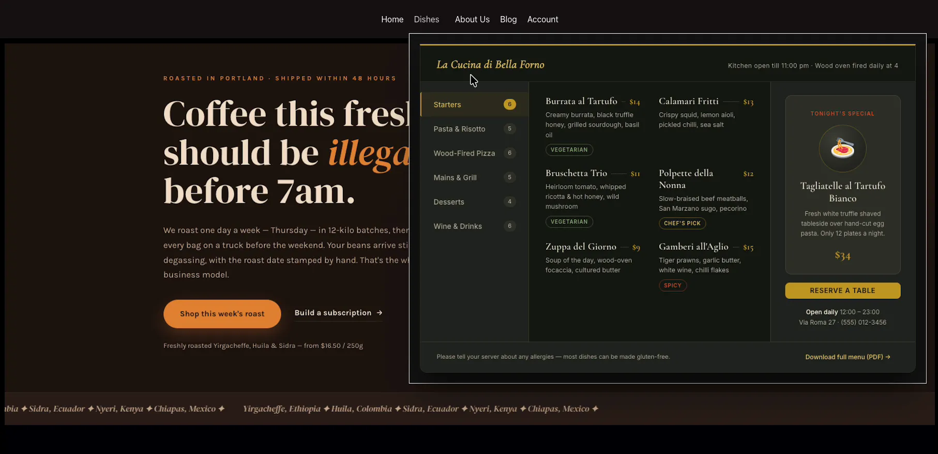938x454 pixels.
Task: Click the Freshly roasted Yirgacheffe pricing line
Action: (263, 346)
